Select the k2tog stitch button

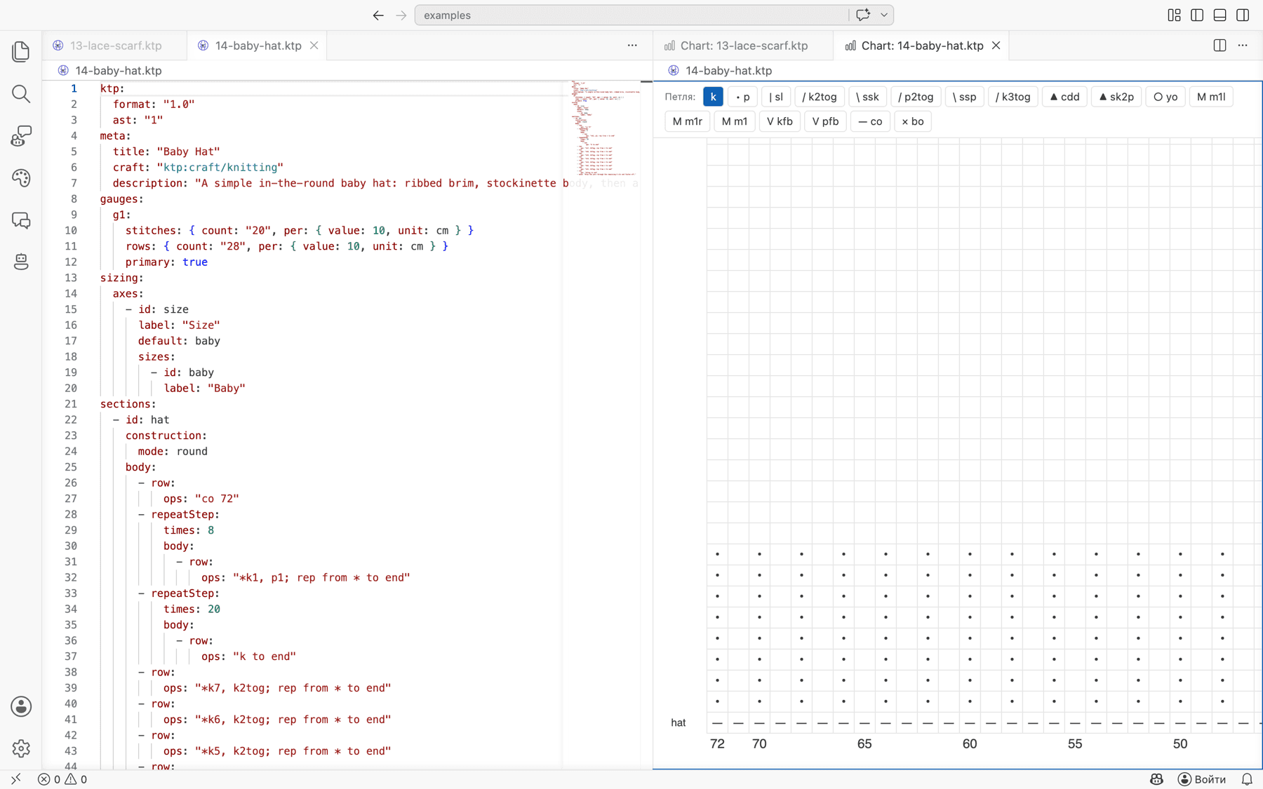tap(820, 97)
